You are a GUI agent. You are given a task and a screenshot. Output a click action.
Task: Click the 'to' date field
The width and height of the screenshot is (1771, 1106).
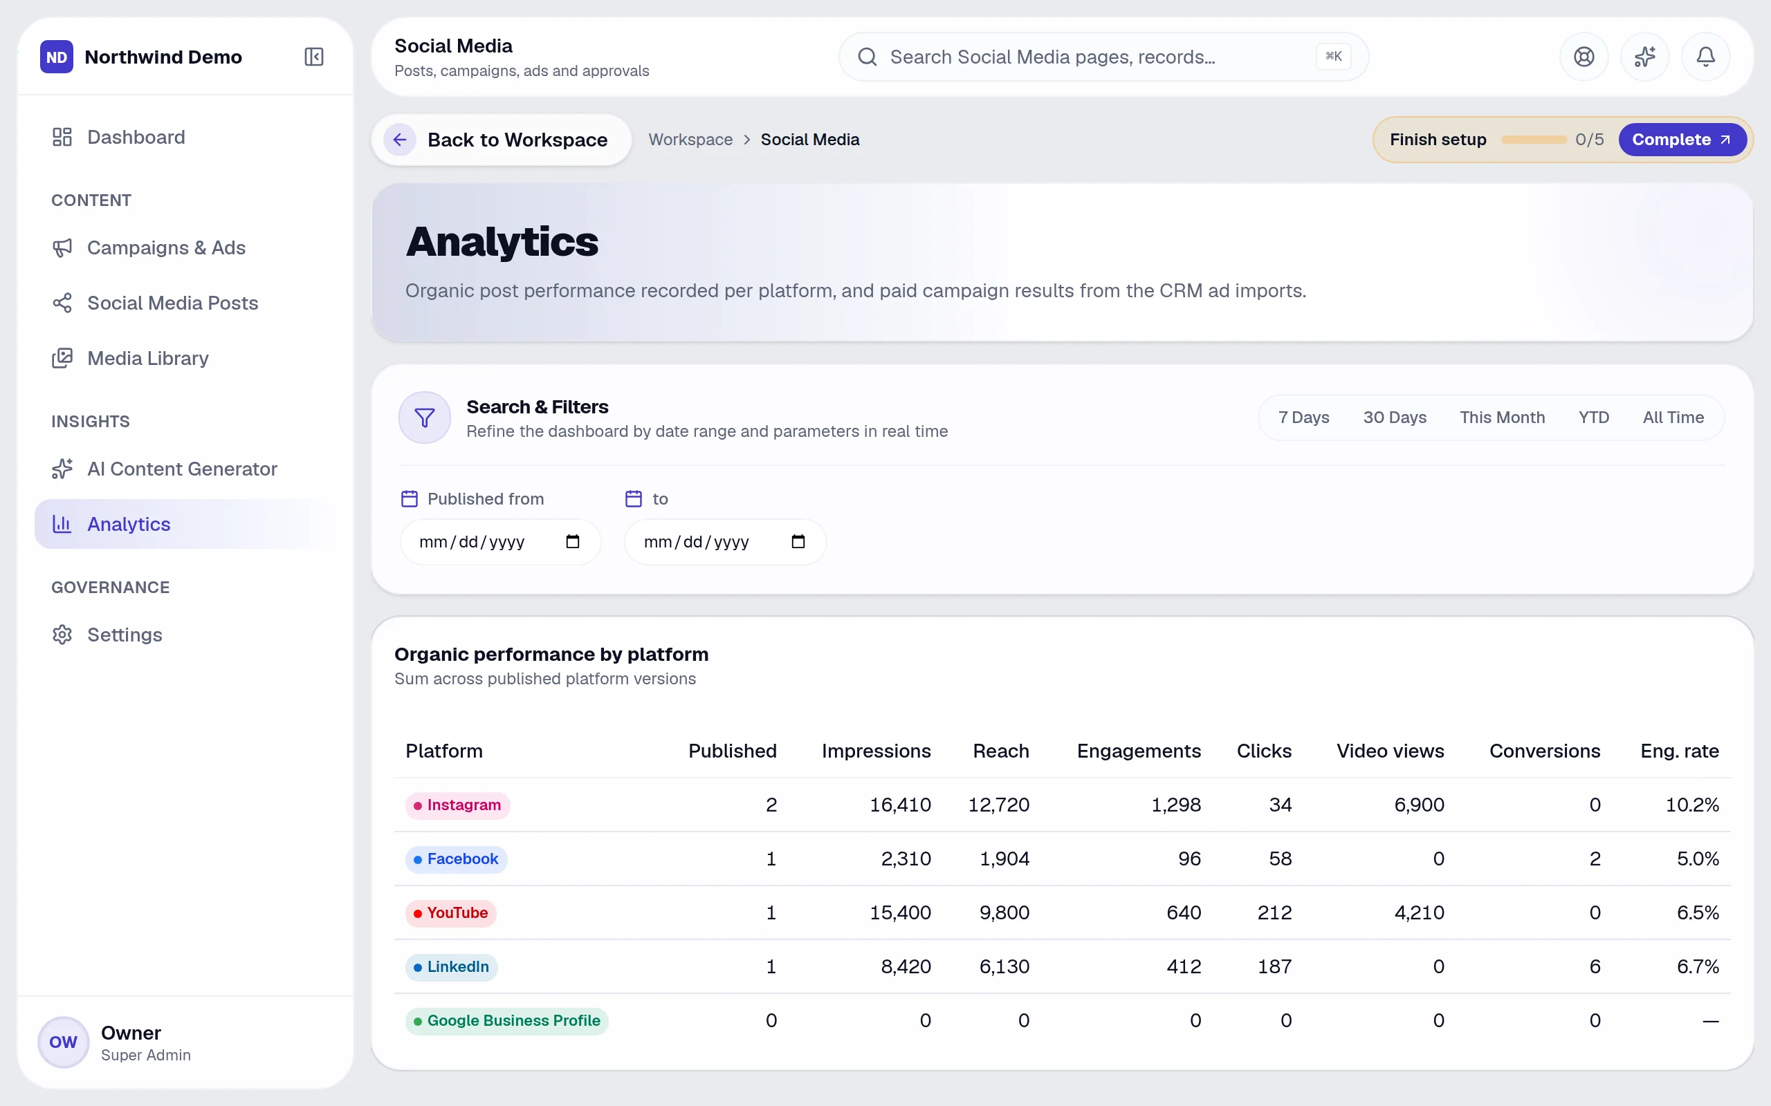click(x=725, y=542)
